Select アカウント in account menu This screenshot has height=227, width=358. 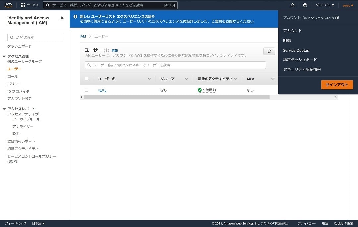(x=292, y=31)
